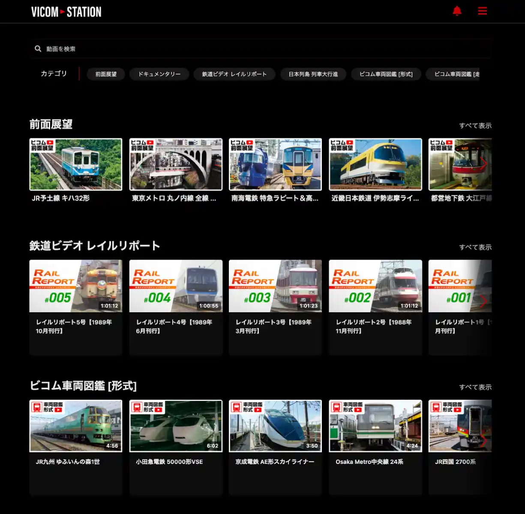The image size is (525, 514).
Task: Open the red hamburger menu
Action: [482, 11]
